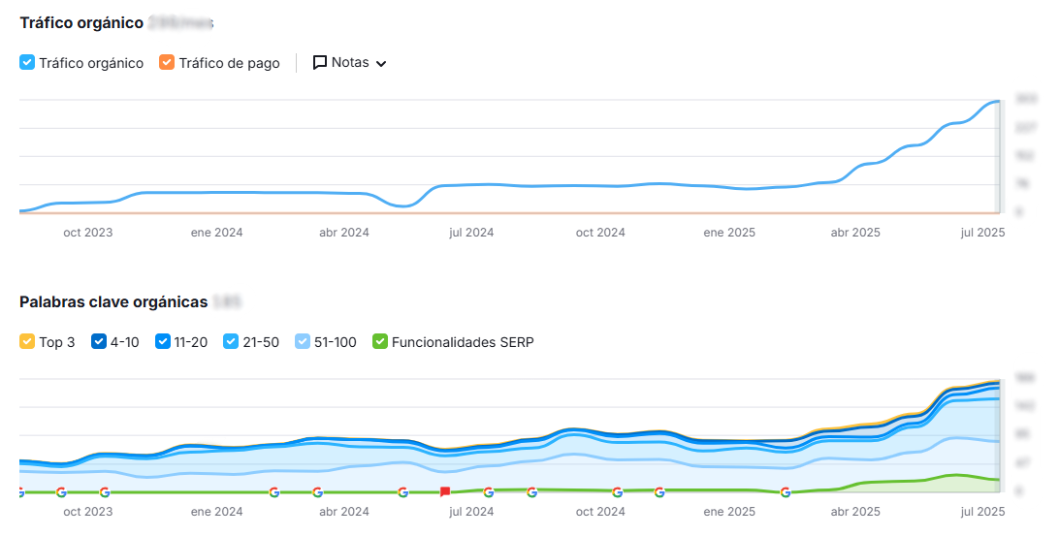This screenshot has width=1060, height=536.
Task: Expand the Notas dropdown chevron
Action: [381, 64]
